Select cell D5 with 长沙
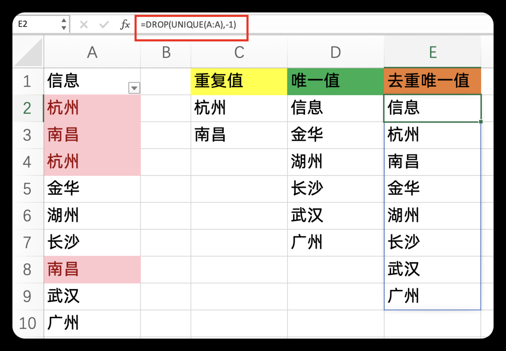 336,189
